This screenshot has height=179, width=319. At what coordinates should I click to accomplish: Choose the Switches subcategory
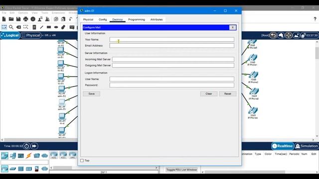click(x=12, y=169)
